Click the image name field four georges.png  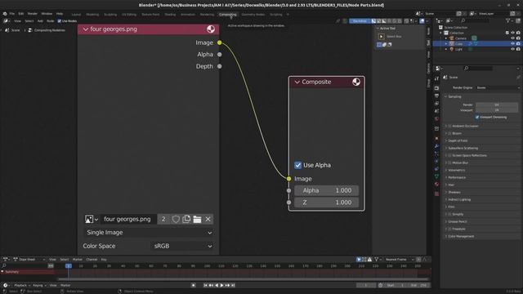[x=129, y=219]
